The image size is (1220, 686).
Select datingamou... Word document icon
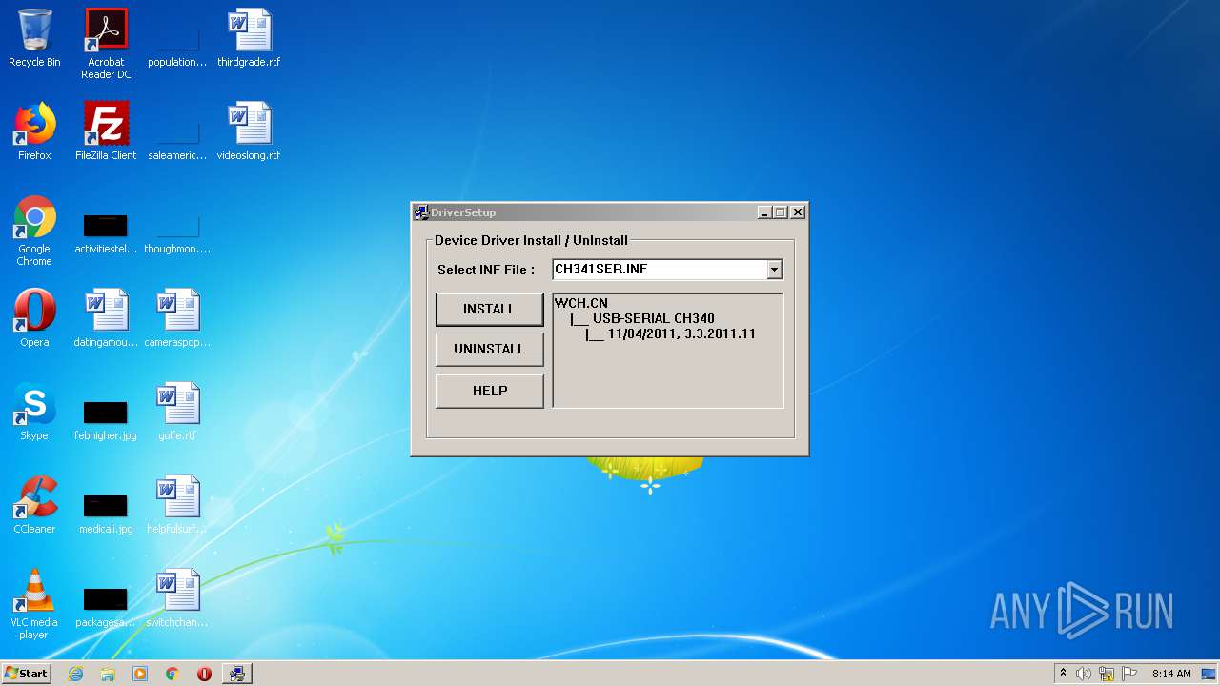click(x=106, y=318)
